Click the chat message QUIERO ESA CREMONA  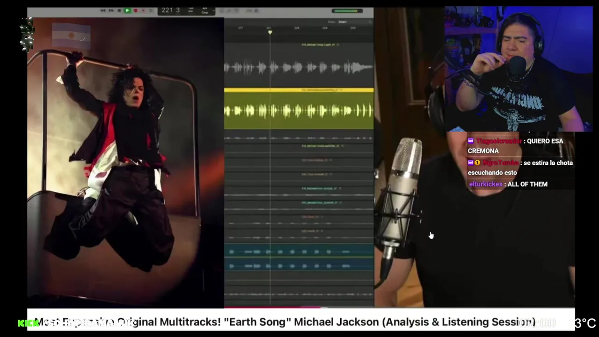(515, 146)
